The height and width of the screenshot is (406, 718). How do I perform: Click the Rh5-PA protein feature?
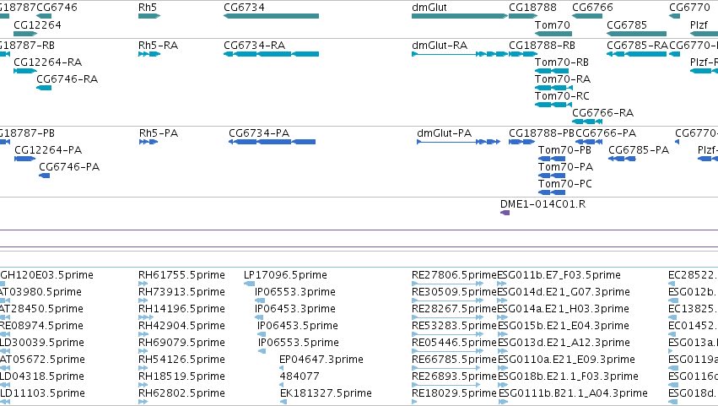[148, 142]
